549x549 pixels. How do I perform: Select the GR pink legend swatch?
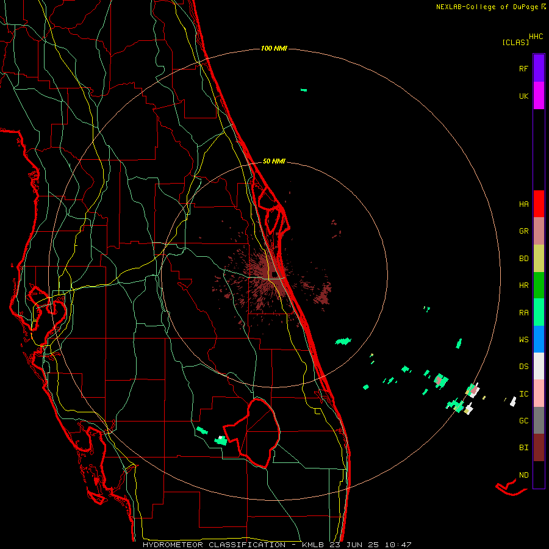tap(539, 231)
